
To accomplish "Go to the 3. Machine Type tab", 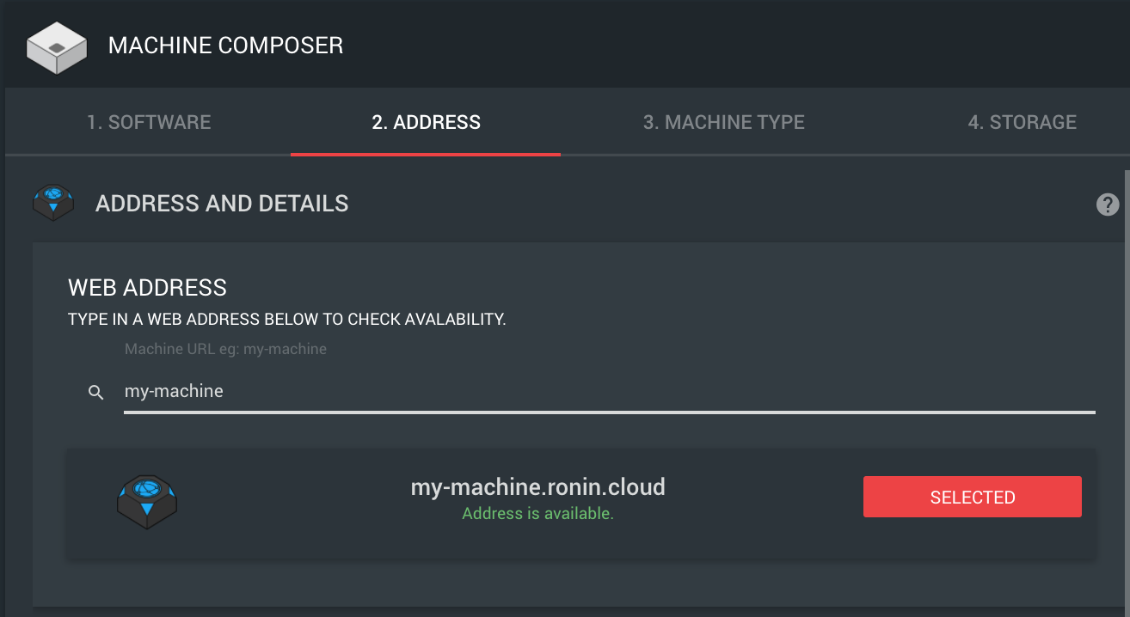I will (724, 122).
